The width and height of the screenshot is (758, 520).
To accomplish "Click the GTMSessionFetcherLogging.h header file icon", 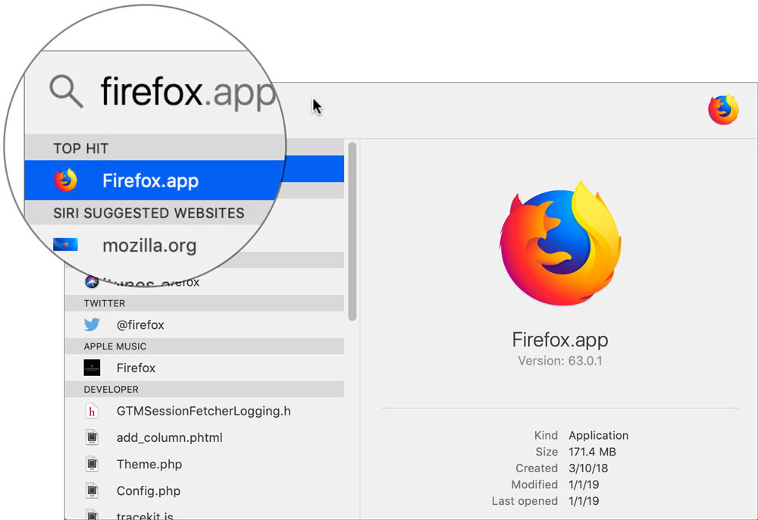I will [92, 410].
